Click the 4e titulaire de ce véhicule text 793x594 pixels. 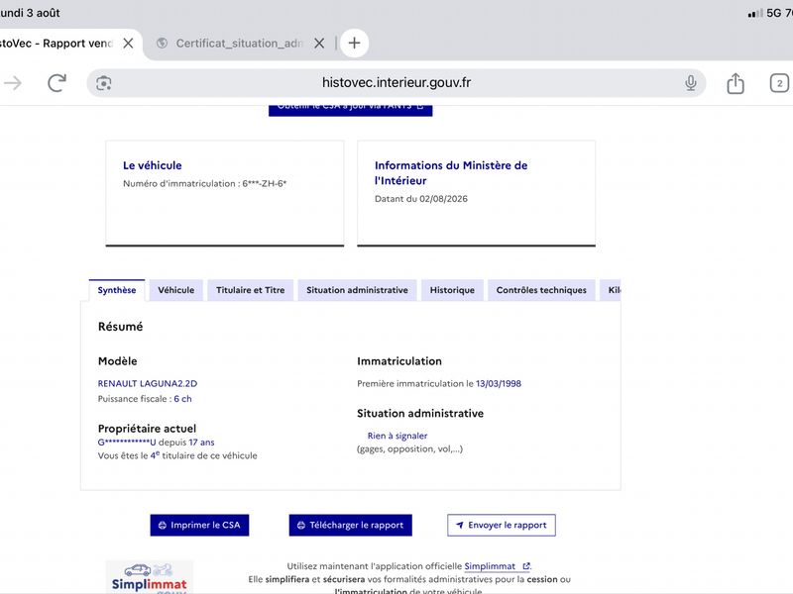[x=203, y=455]
